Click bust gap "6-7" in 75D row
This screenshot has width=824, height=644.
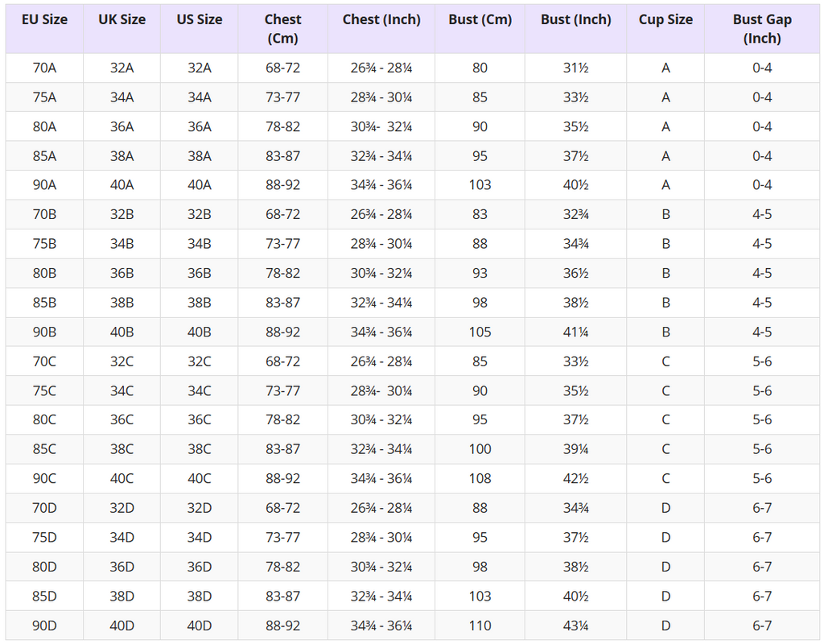click(762, 538)
